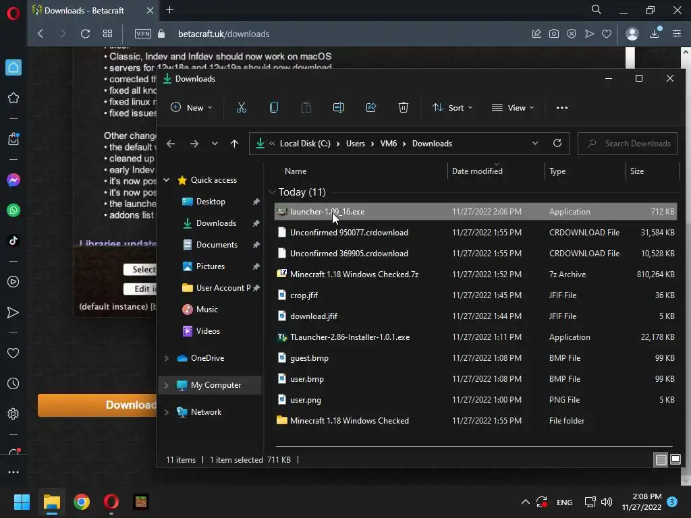Image resolution: width=691 pixels, height=518 pixels.
Task: Open Messenger in Opera sidebar
Action: pos(13,180)
